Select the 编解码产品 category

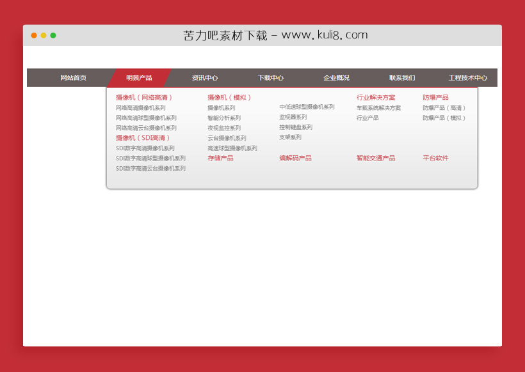[295, 157]
